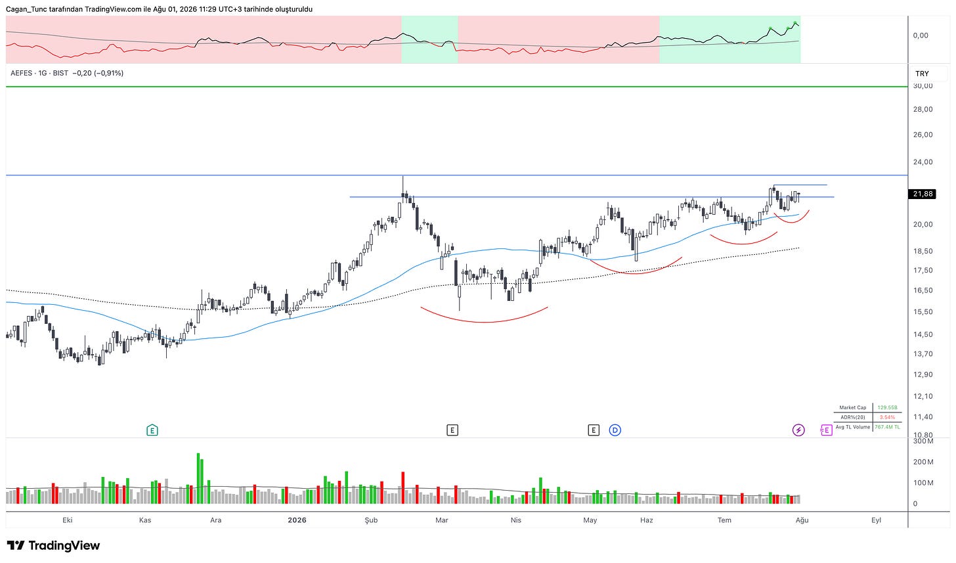The image size is (956, 563).
Task: Click the Tem month label
Action: coord(724,520)
